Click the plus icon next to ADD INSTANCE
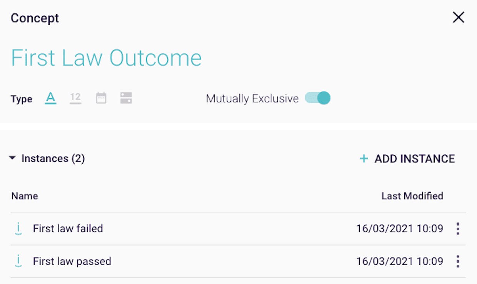 click(364, 159)
